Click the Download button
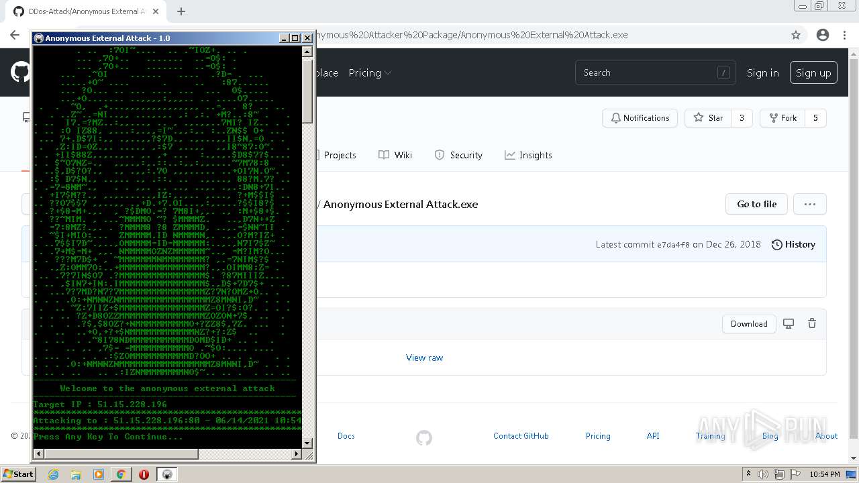Viewport: 859px width, 483px height. (749, 323)
